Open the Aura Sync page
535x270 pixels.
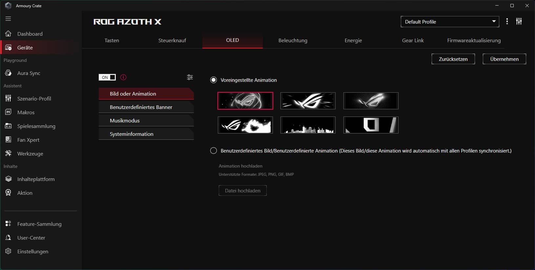pos(29,73)
